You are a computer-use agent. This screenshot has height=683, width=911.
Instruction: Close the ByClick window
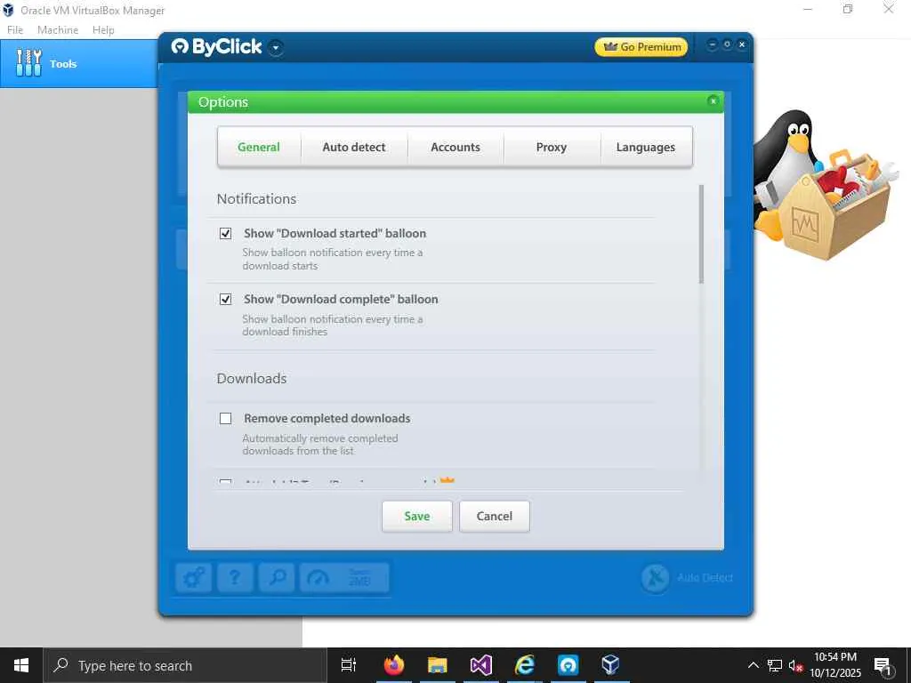(742, 44)
